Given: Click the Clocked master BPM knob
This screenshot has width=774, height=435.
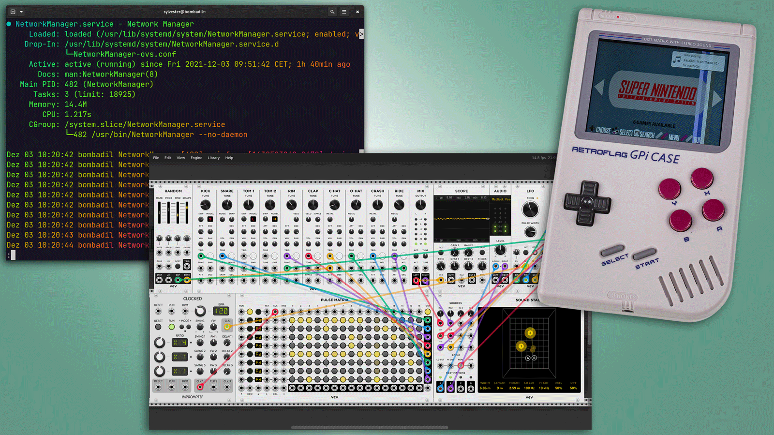Looking at the screenshot, I should click(200, 311).
